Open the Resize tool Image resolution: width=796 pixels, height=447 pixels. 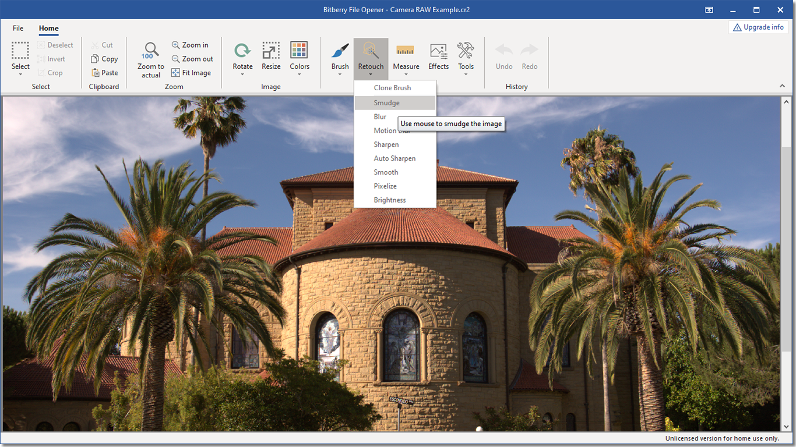tap(270, 55)
